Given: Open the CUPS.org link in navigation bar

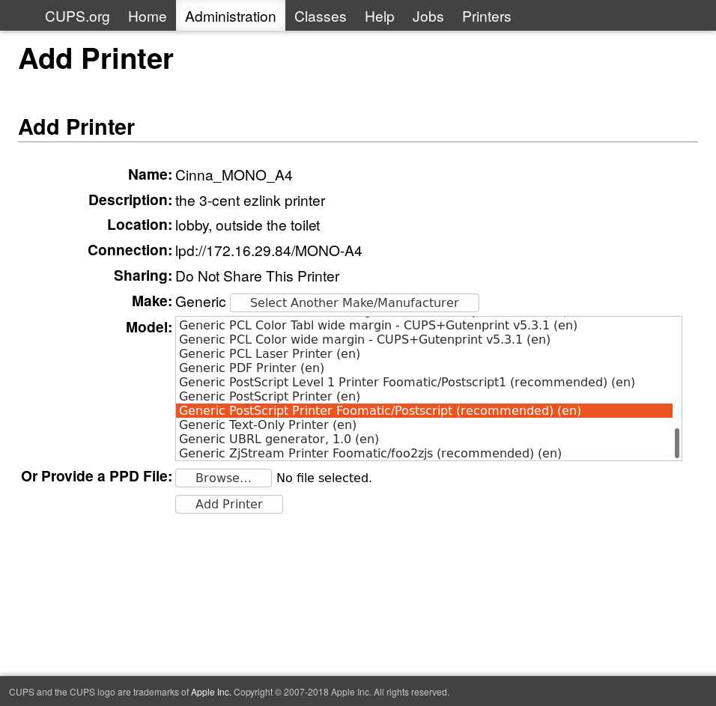Looking at the screenshot, I should [x=77, y=16].
